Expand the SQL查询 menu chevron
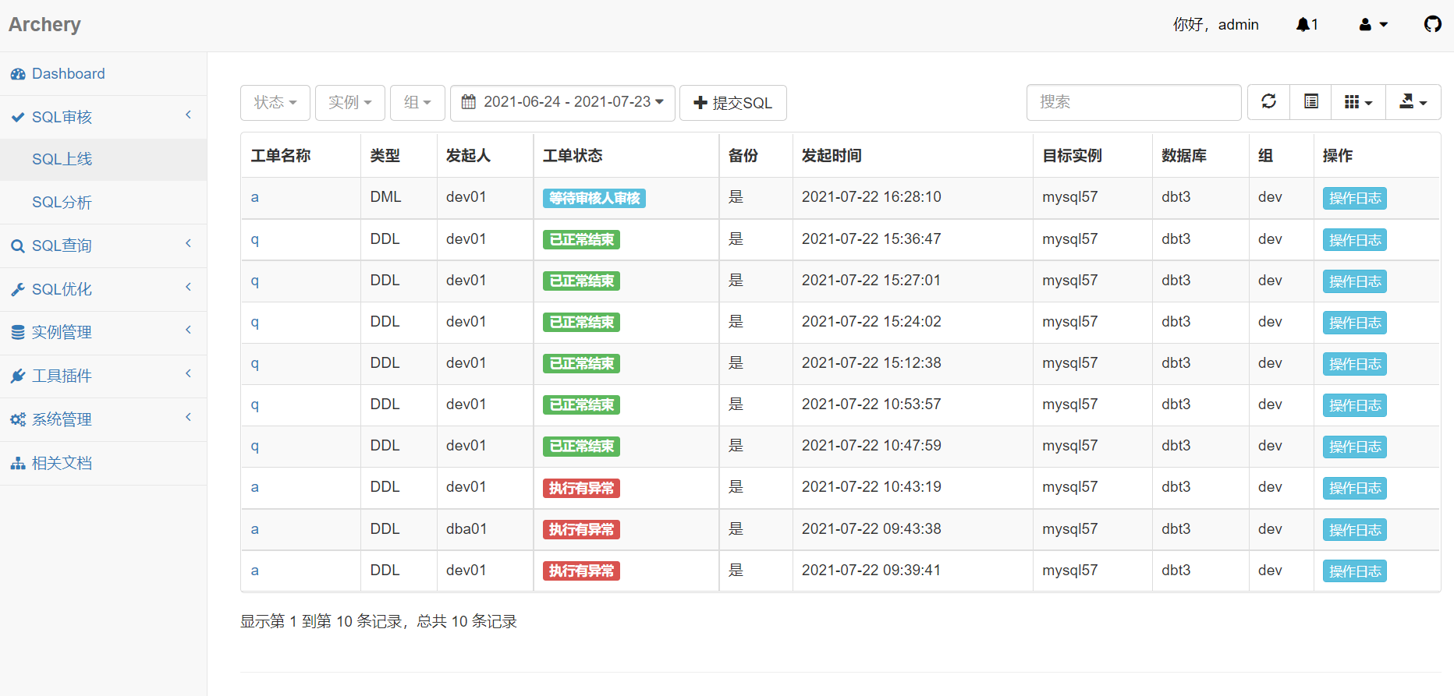 point(188,244)
